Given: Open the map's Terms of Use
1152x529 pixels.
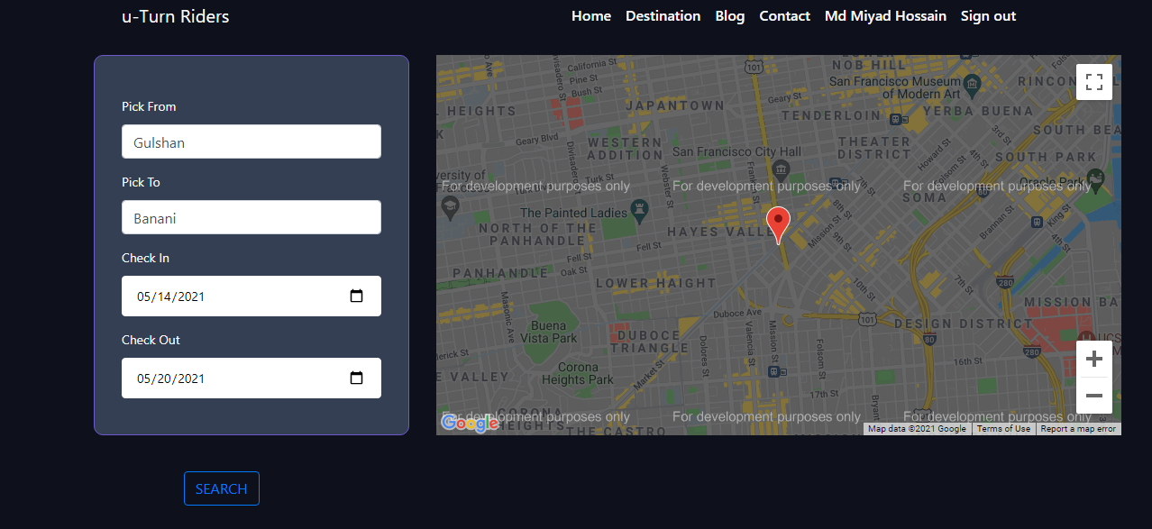Looking at the screenshot, I should (x=1003, y=428).
